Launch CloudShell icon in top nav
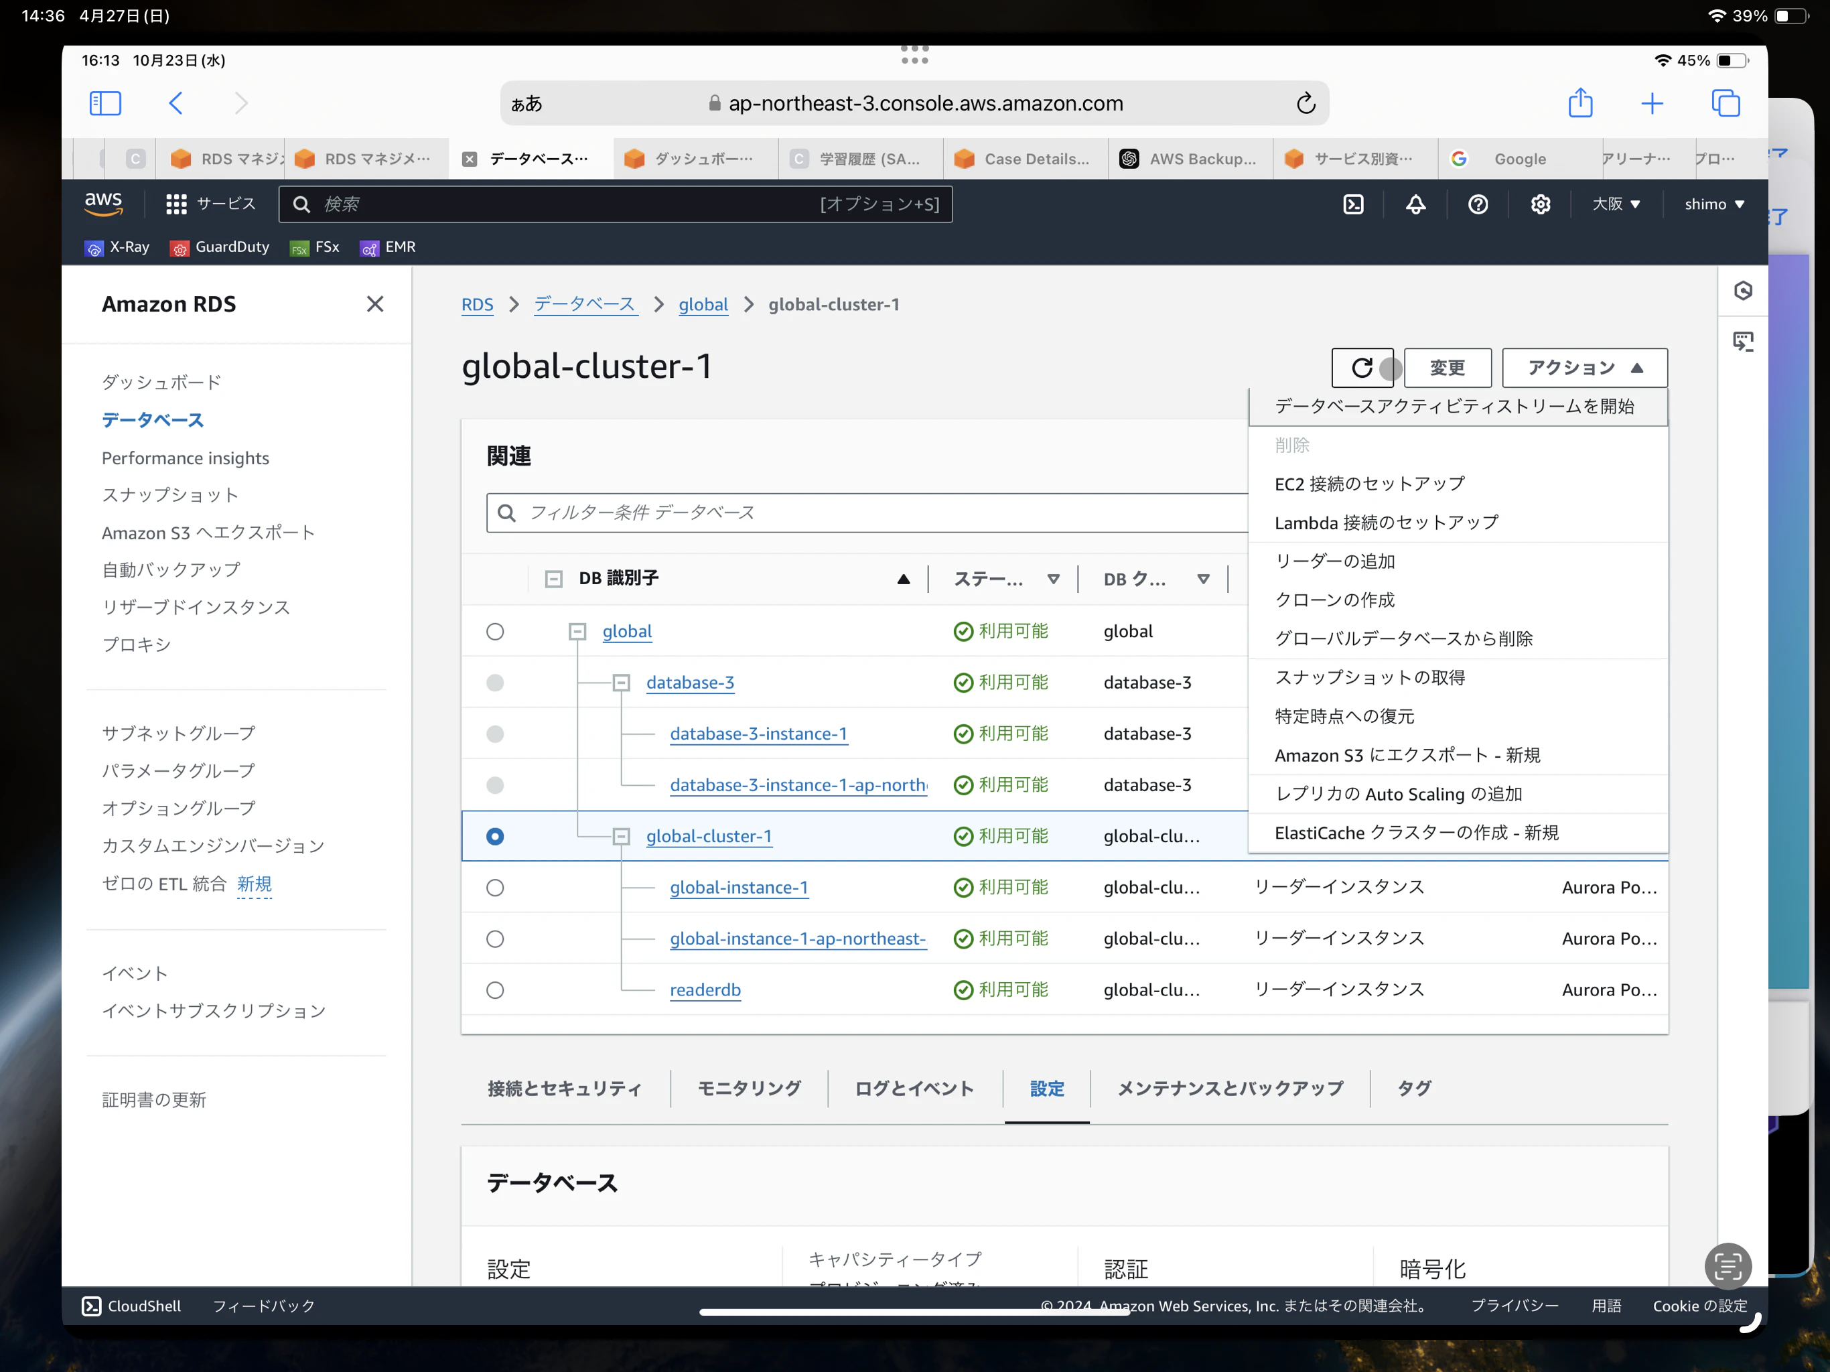The height and width of the screenshot is (1372, 1830). (x=1354, y=204)
